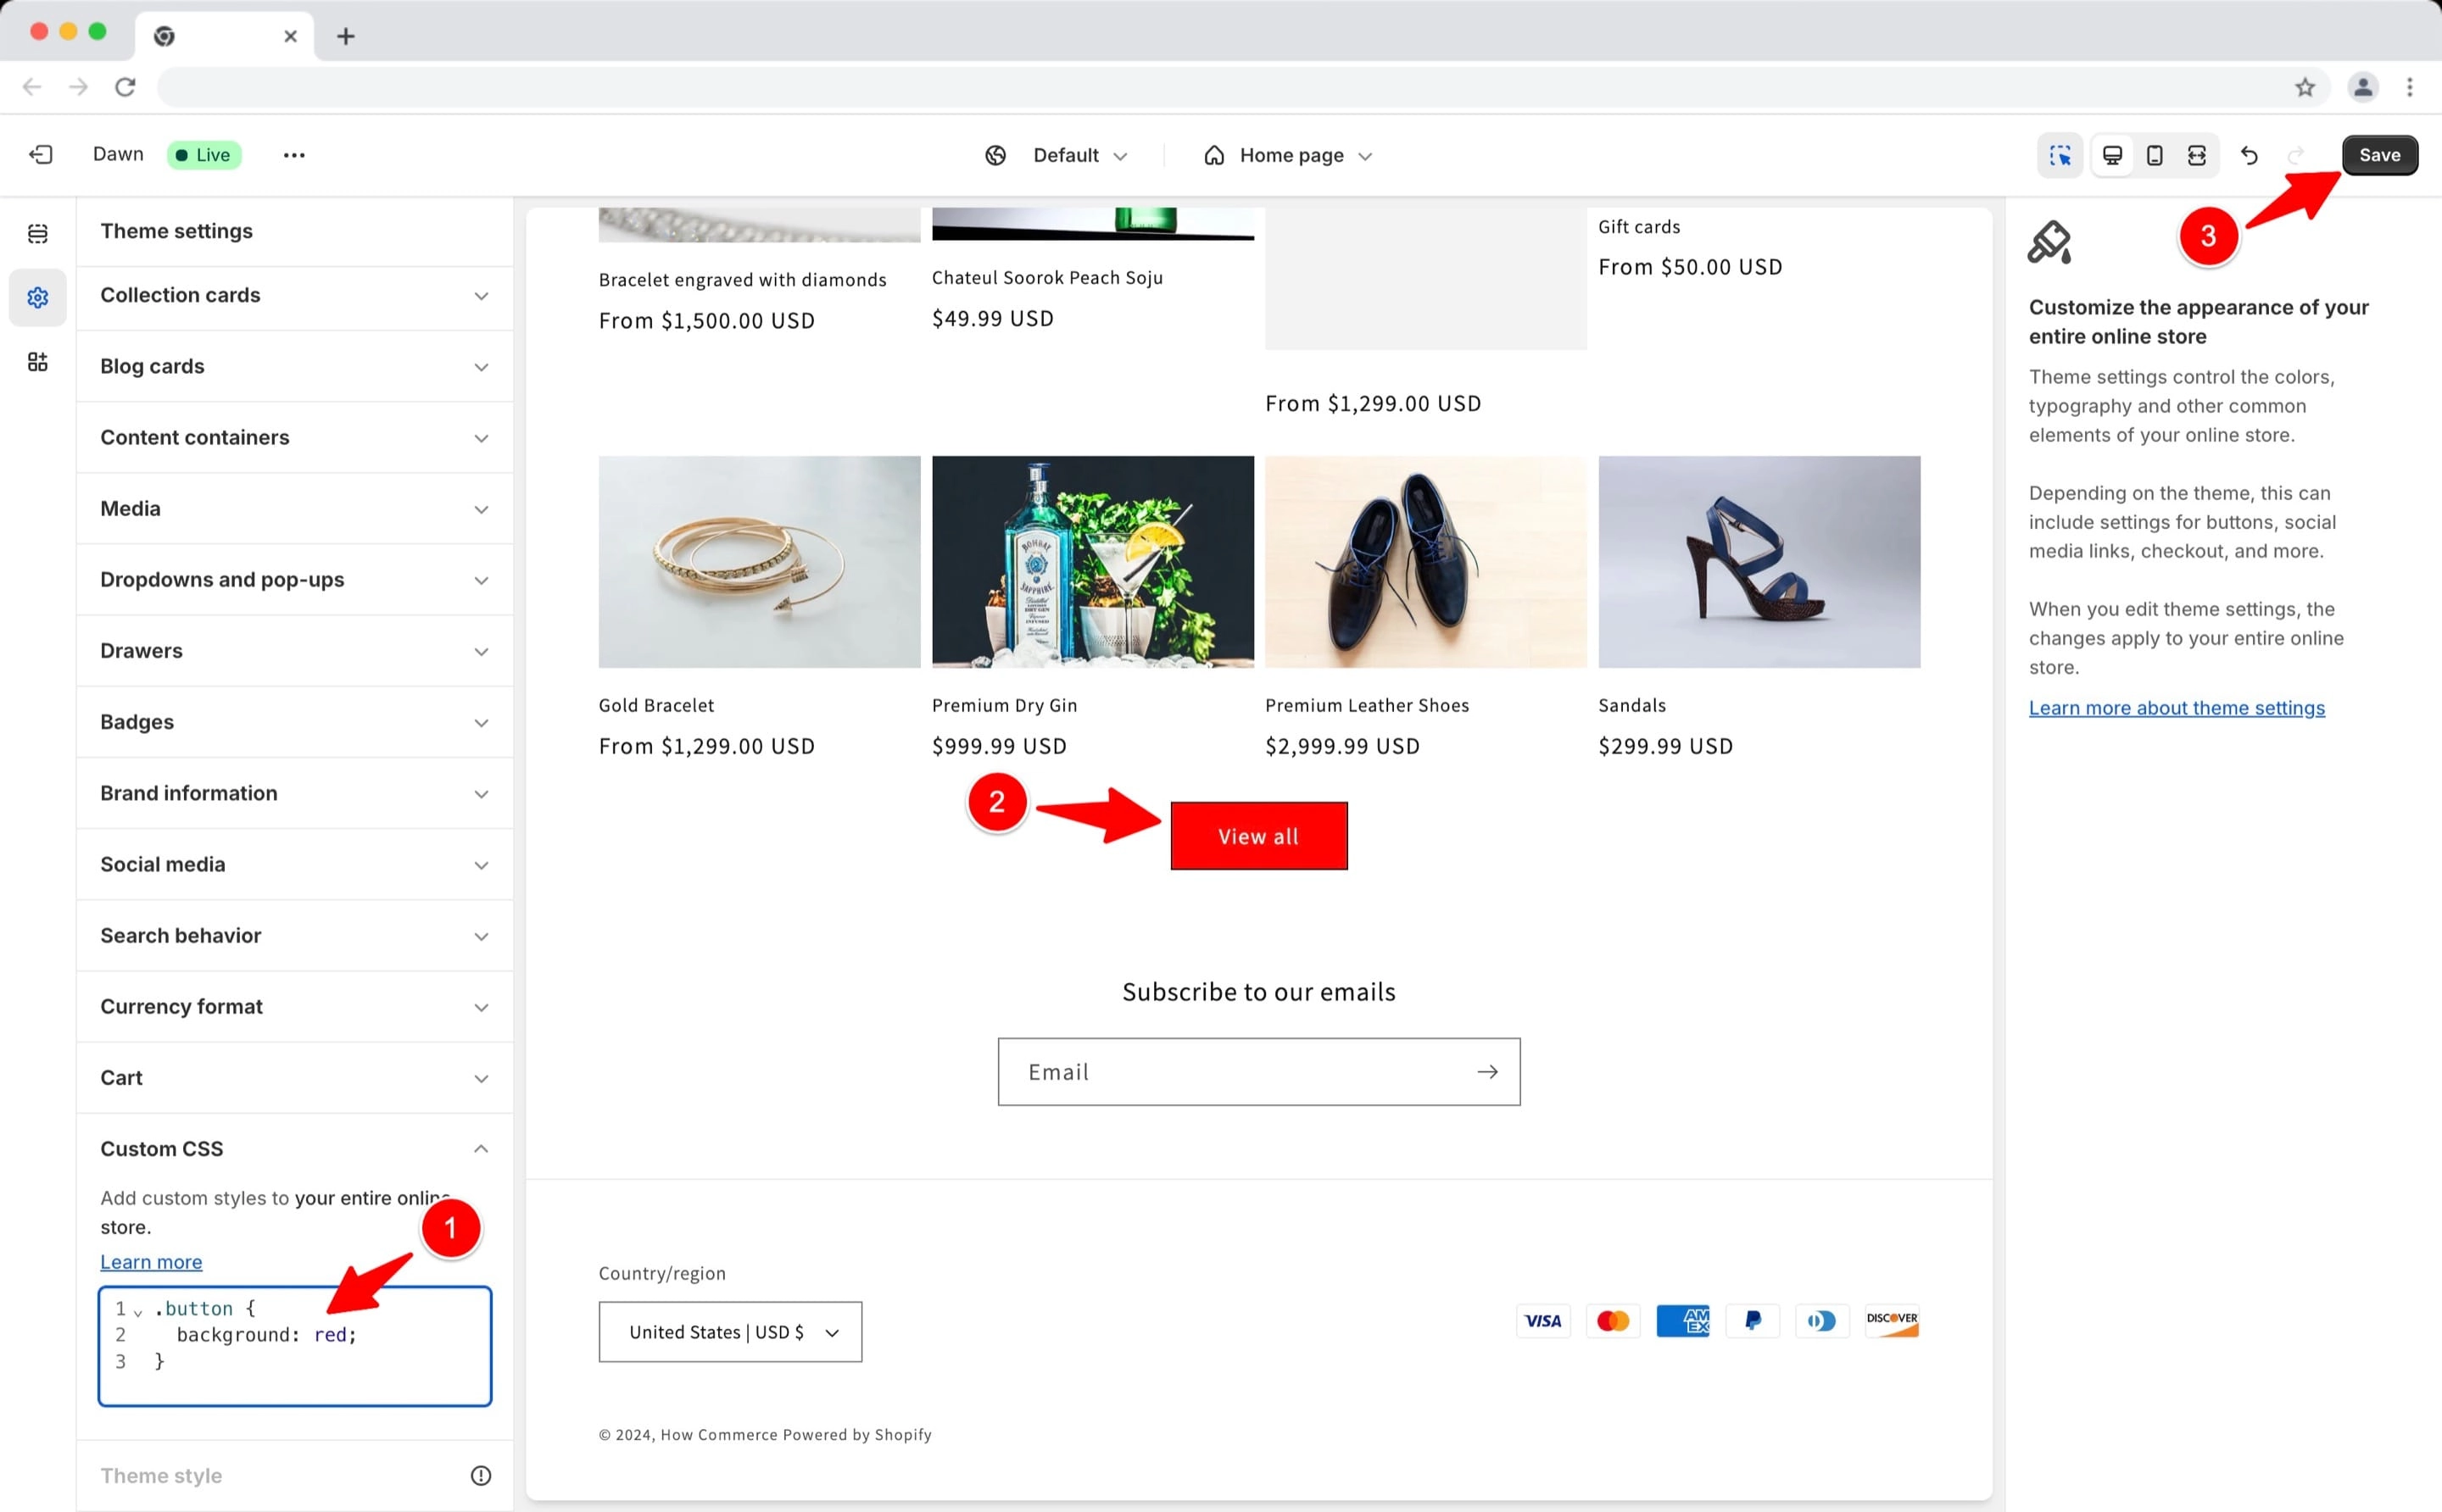Expand the Cart section

pos(295,1077)
